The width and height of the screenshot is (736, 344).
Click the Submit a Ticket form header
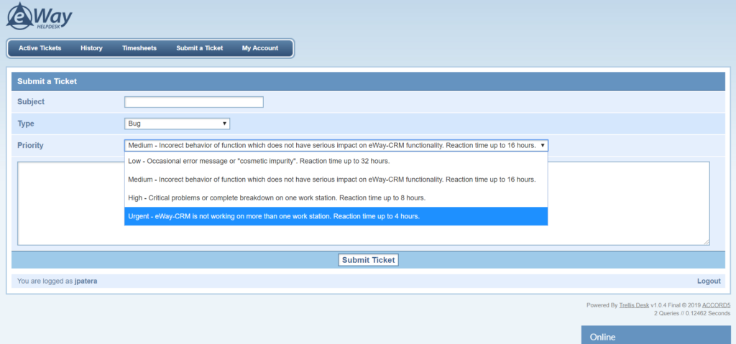[368, 81]
